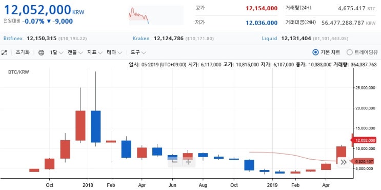Click the globe timezone icon
This screenshot has height=190, width=381.
click(42, 52)
